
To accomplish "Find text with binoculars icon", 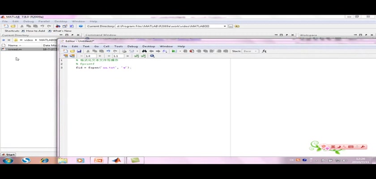I will 144,51.
